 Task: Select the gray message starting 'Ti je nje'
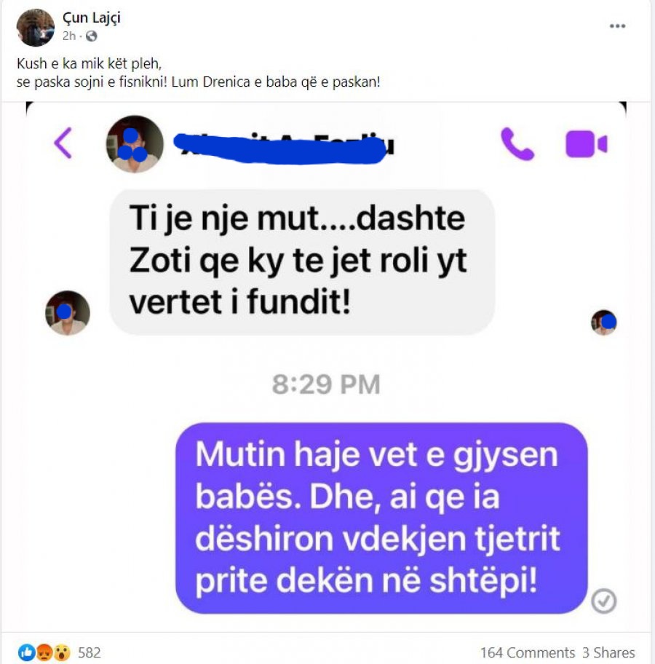302,262
